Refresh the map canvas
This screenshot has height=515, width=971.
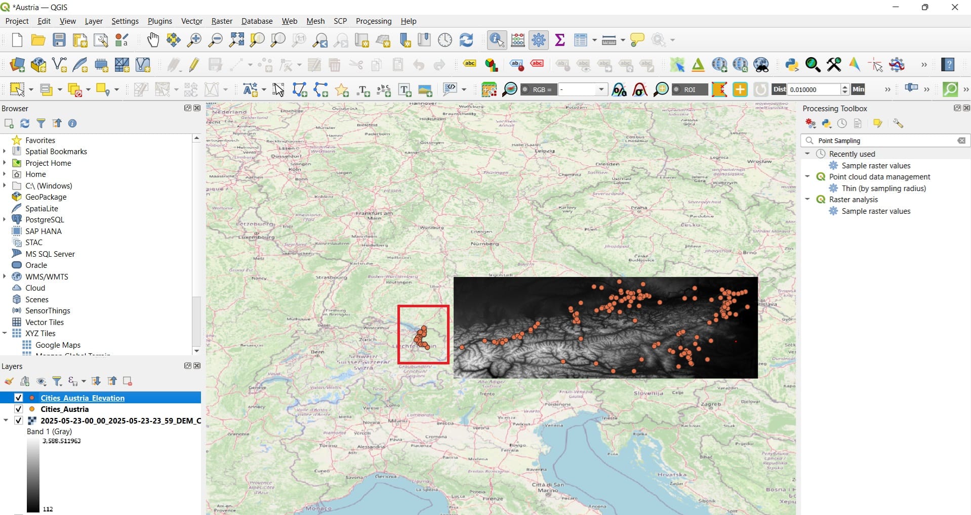coord(466,40)
